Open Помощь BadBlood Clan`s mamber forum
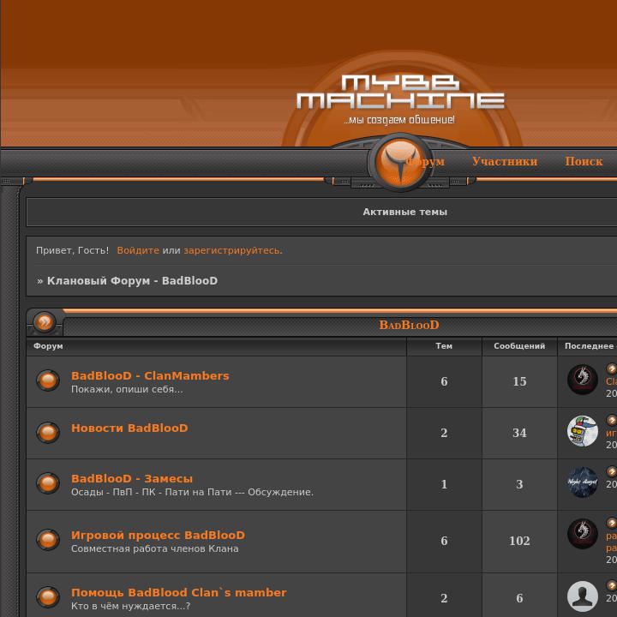 178,593
